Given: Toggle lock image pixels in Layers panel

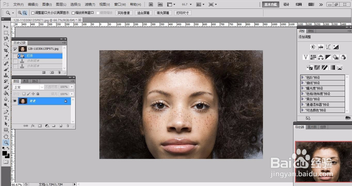Looking at the screenshot, I should click(29, 94).
